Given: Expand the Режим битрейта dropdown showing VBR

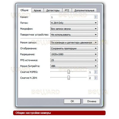Looking at the screenshot, I should coord(74,66).
